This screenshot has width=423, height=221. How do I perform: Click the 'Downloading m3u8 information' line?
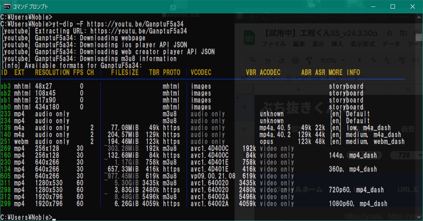click(x=89, y=59)
